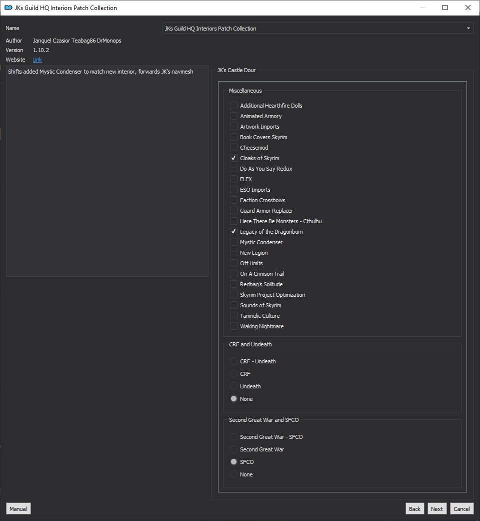Image resolution: width=480 pixels, height=521 pixels.
Task: Cancel the installer
Action: [461, 508]
